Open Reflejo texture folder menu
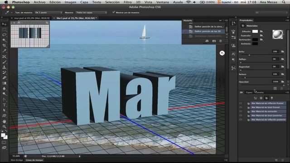The width and height of the screenshot is (290, 163). click(282, 59)
